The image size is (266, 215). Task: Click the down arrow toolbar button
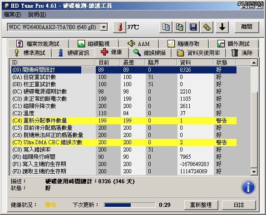222,27
